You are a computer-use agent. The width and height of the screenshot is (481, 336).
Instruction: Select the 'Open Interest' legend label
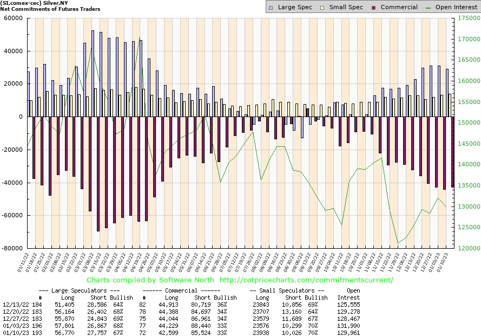pyautogui.click(x=456, y=8)
